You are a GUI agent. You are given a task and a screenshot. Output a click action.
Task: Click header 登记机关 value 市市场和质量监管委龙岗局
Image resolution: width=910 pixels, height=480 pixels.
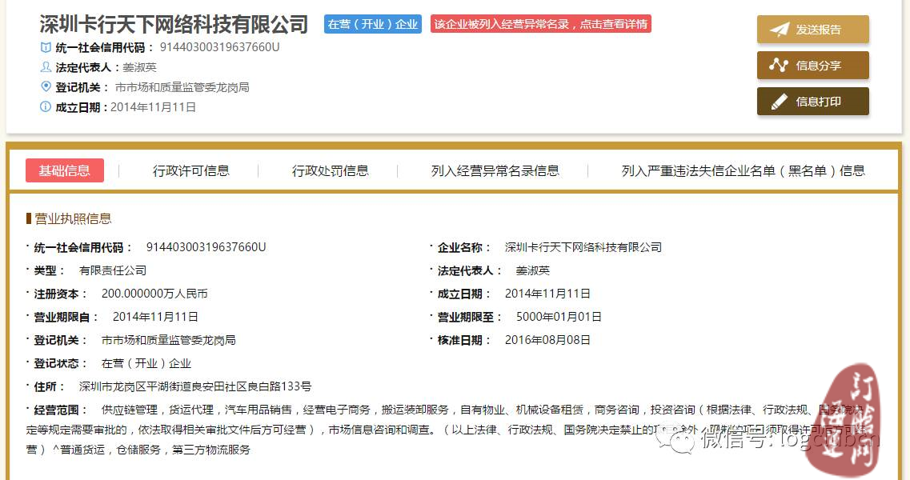pyautogui.click(x=182, y=87)
